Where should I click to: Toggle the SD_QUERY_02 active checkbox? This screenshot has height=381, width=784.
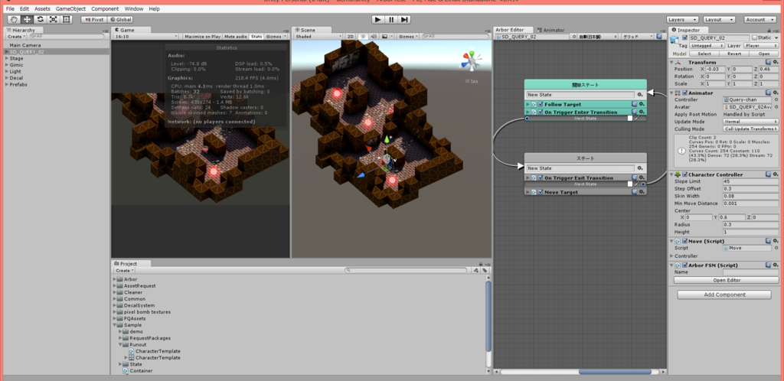[x=685, y=37]
